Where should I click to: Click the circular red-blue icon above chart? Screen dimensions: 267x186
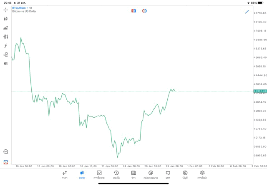coord(144,11)
